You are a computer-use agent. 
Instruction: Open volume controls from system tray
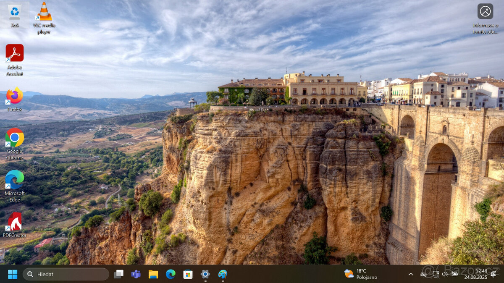[x=444, y=274]
